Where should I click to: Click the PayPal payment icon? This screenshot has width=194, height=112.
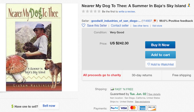coord(114,108)
